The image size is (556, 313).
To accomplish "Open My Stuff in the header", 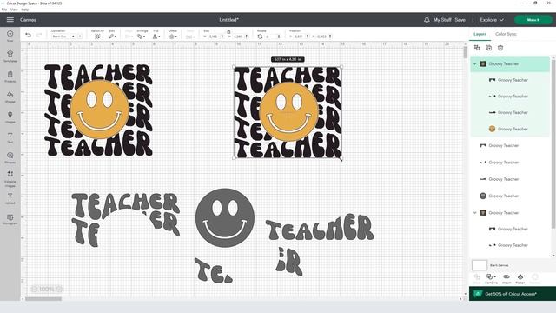I will pos(442,20).
